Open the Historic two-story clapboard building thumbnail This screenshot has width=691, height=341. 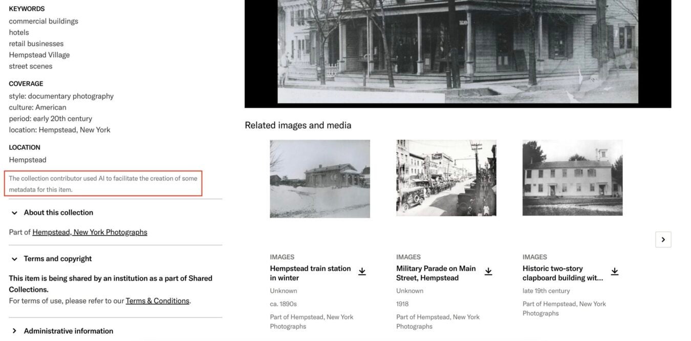572,177
